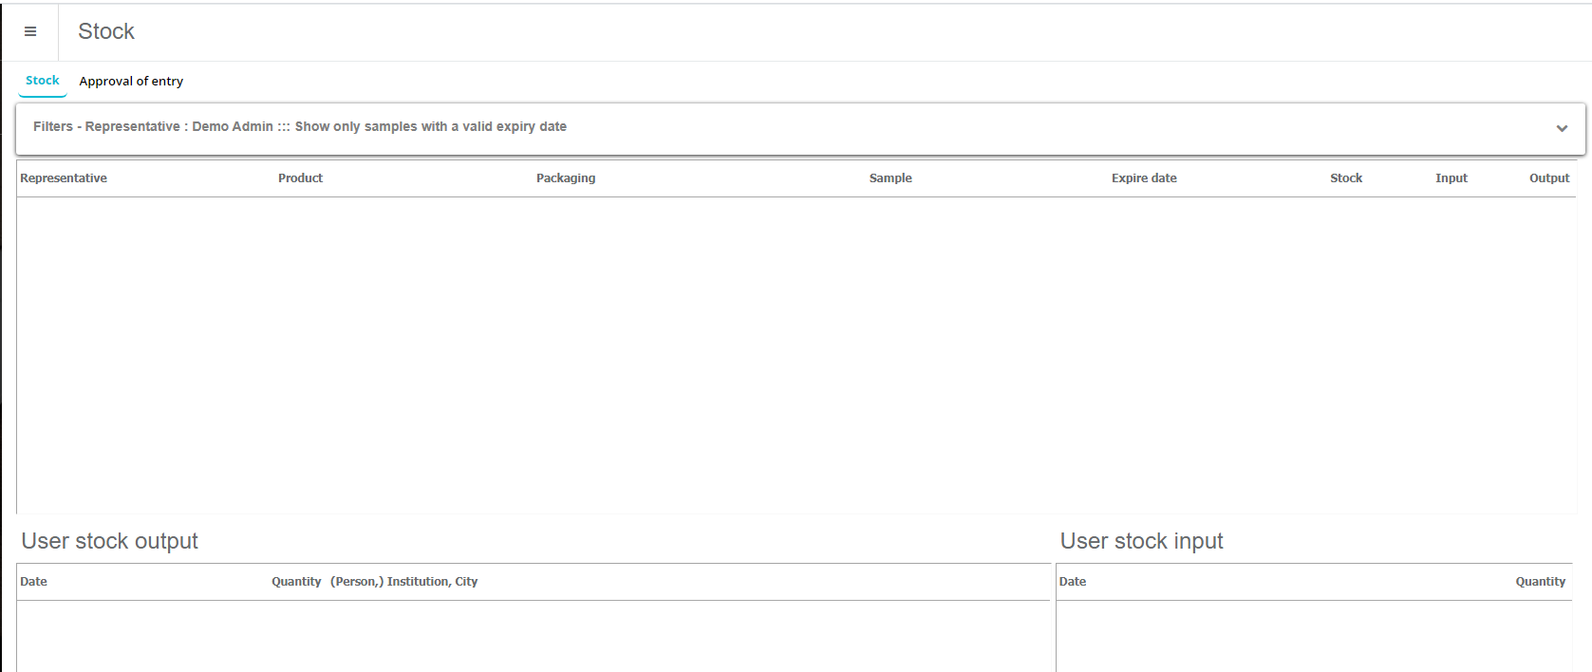Click the Sample column header
Screen dimensions: 1592x672
click(890, 178)
